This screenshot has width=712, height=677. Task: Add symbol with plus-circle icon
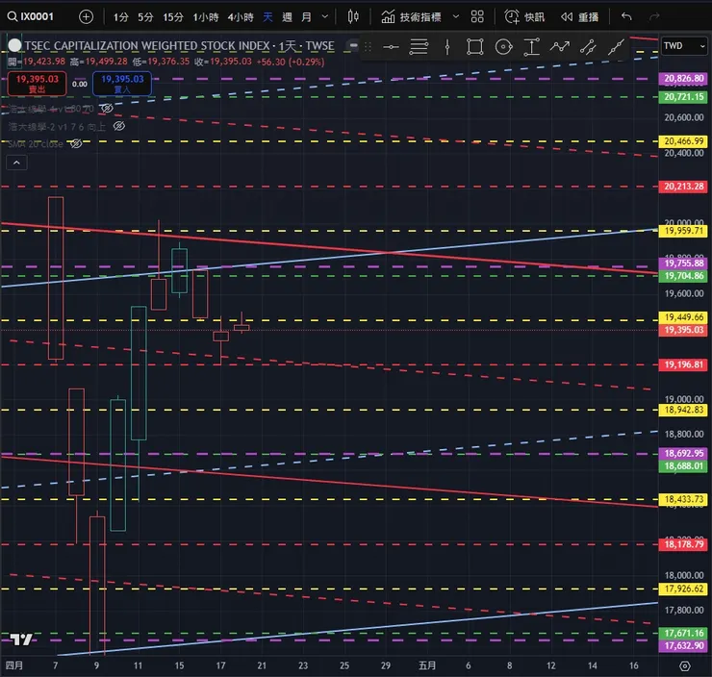tap(86, 16)
